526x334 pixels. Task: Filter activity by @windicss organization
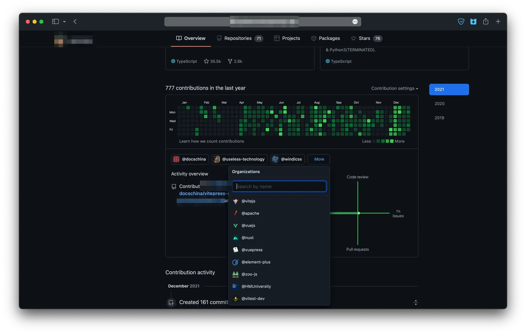pyautogui.click(x=287, y=159)
